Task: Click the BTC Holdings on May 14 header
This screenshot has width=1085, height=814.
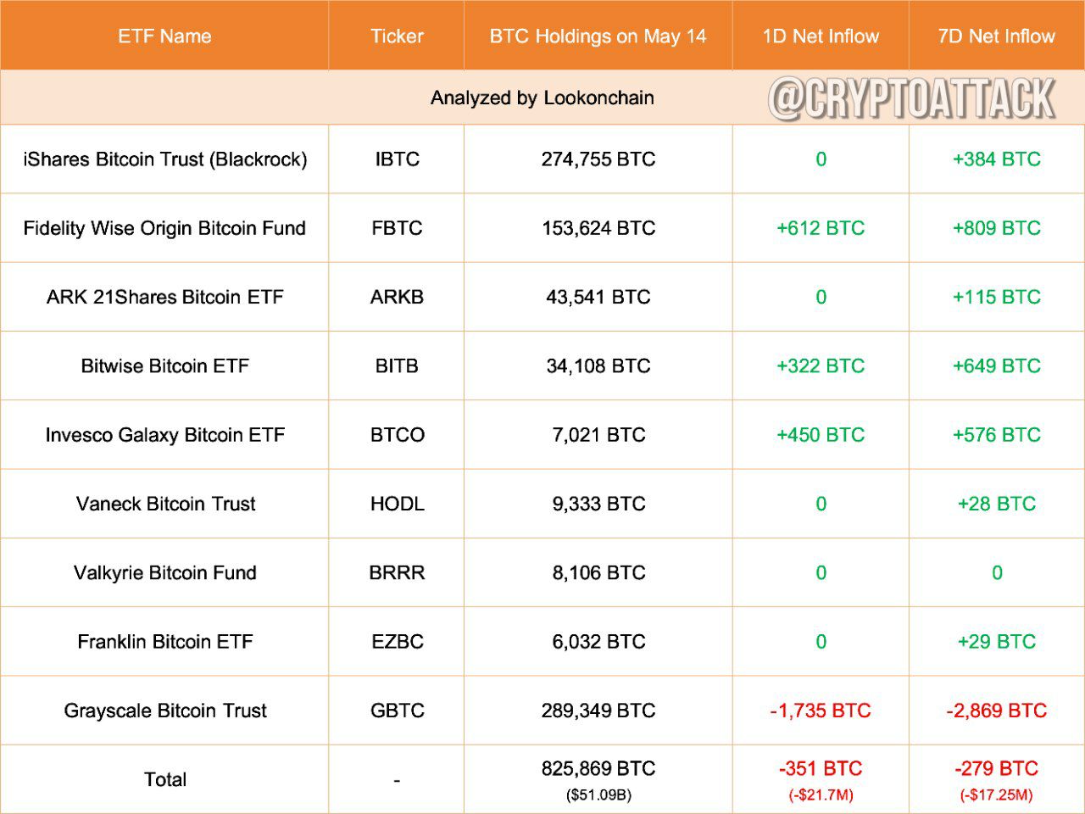Action: click(598, 36)
